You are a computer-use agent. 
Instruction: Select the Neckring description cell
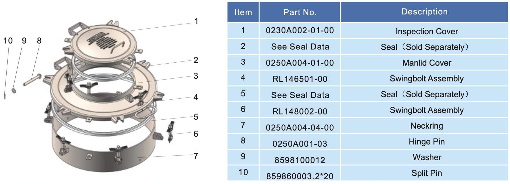426,126
